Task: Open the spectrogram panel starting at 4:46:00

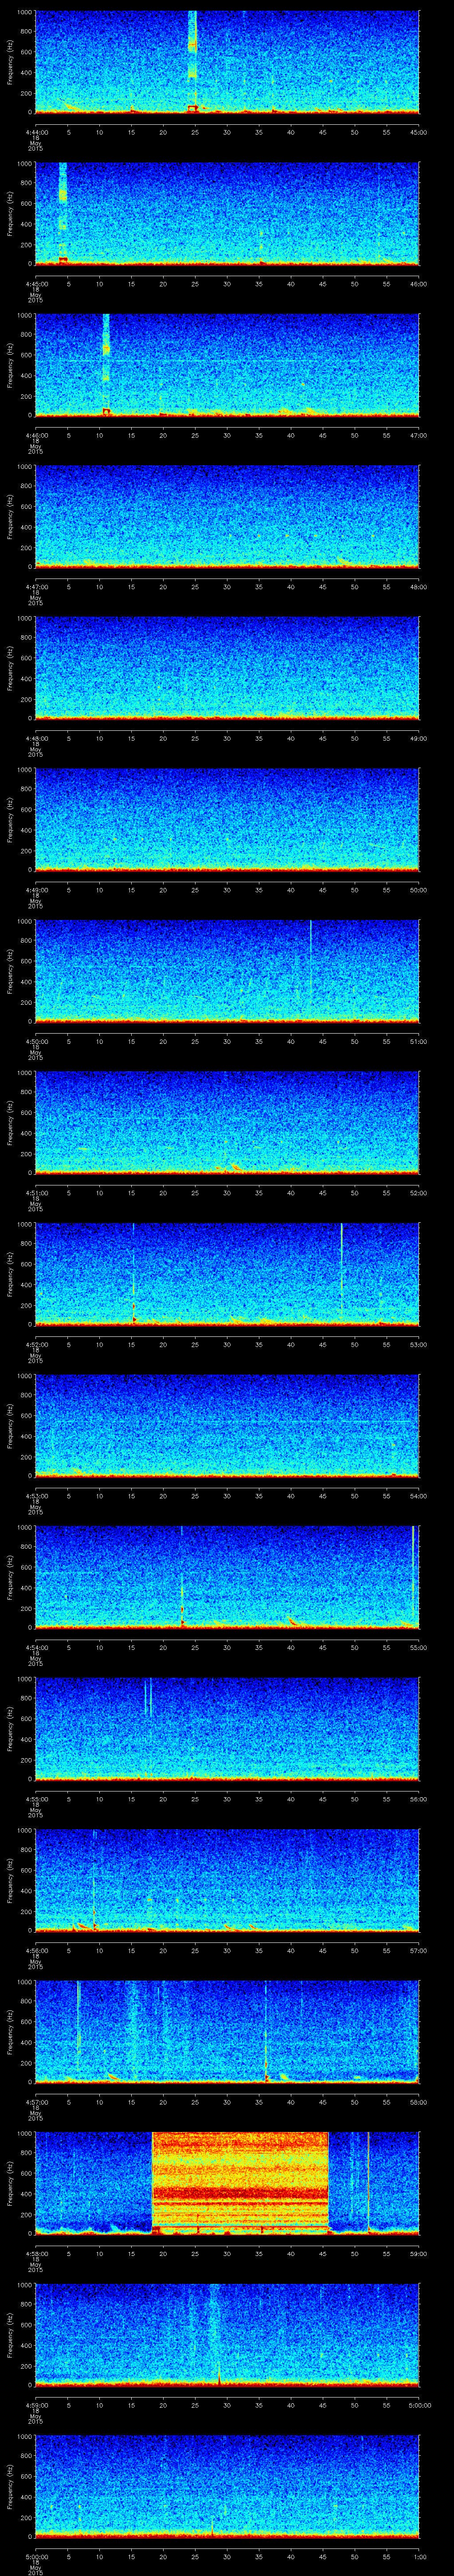Action: (227, 365)
